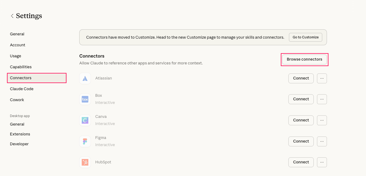366x176 pixels.
Task: Open the Developer settings
Action: 19,144
